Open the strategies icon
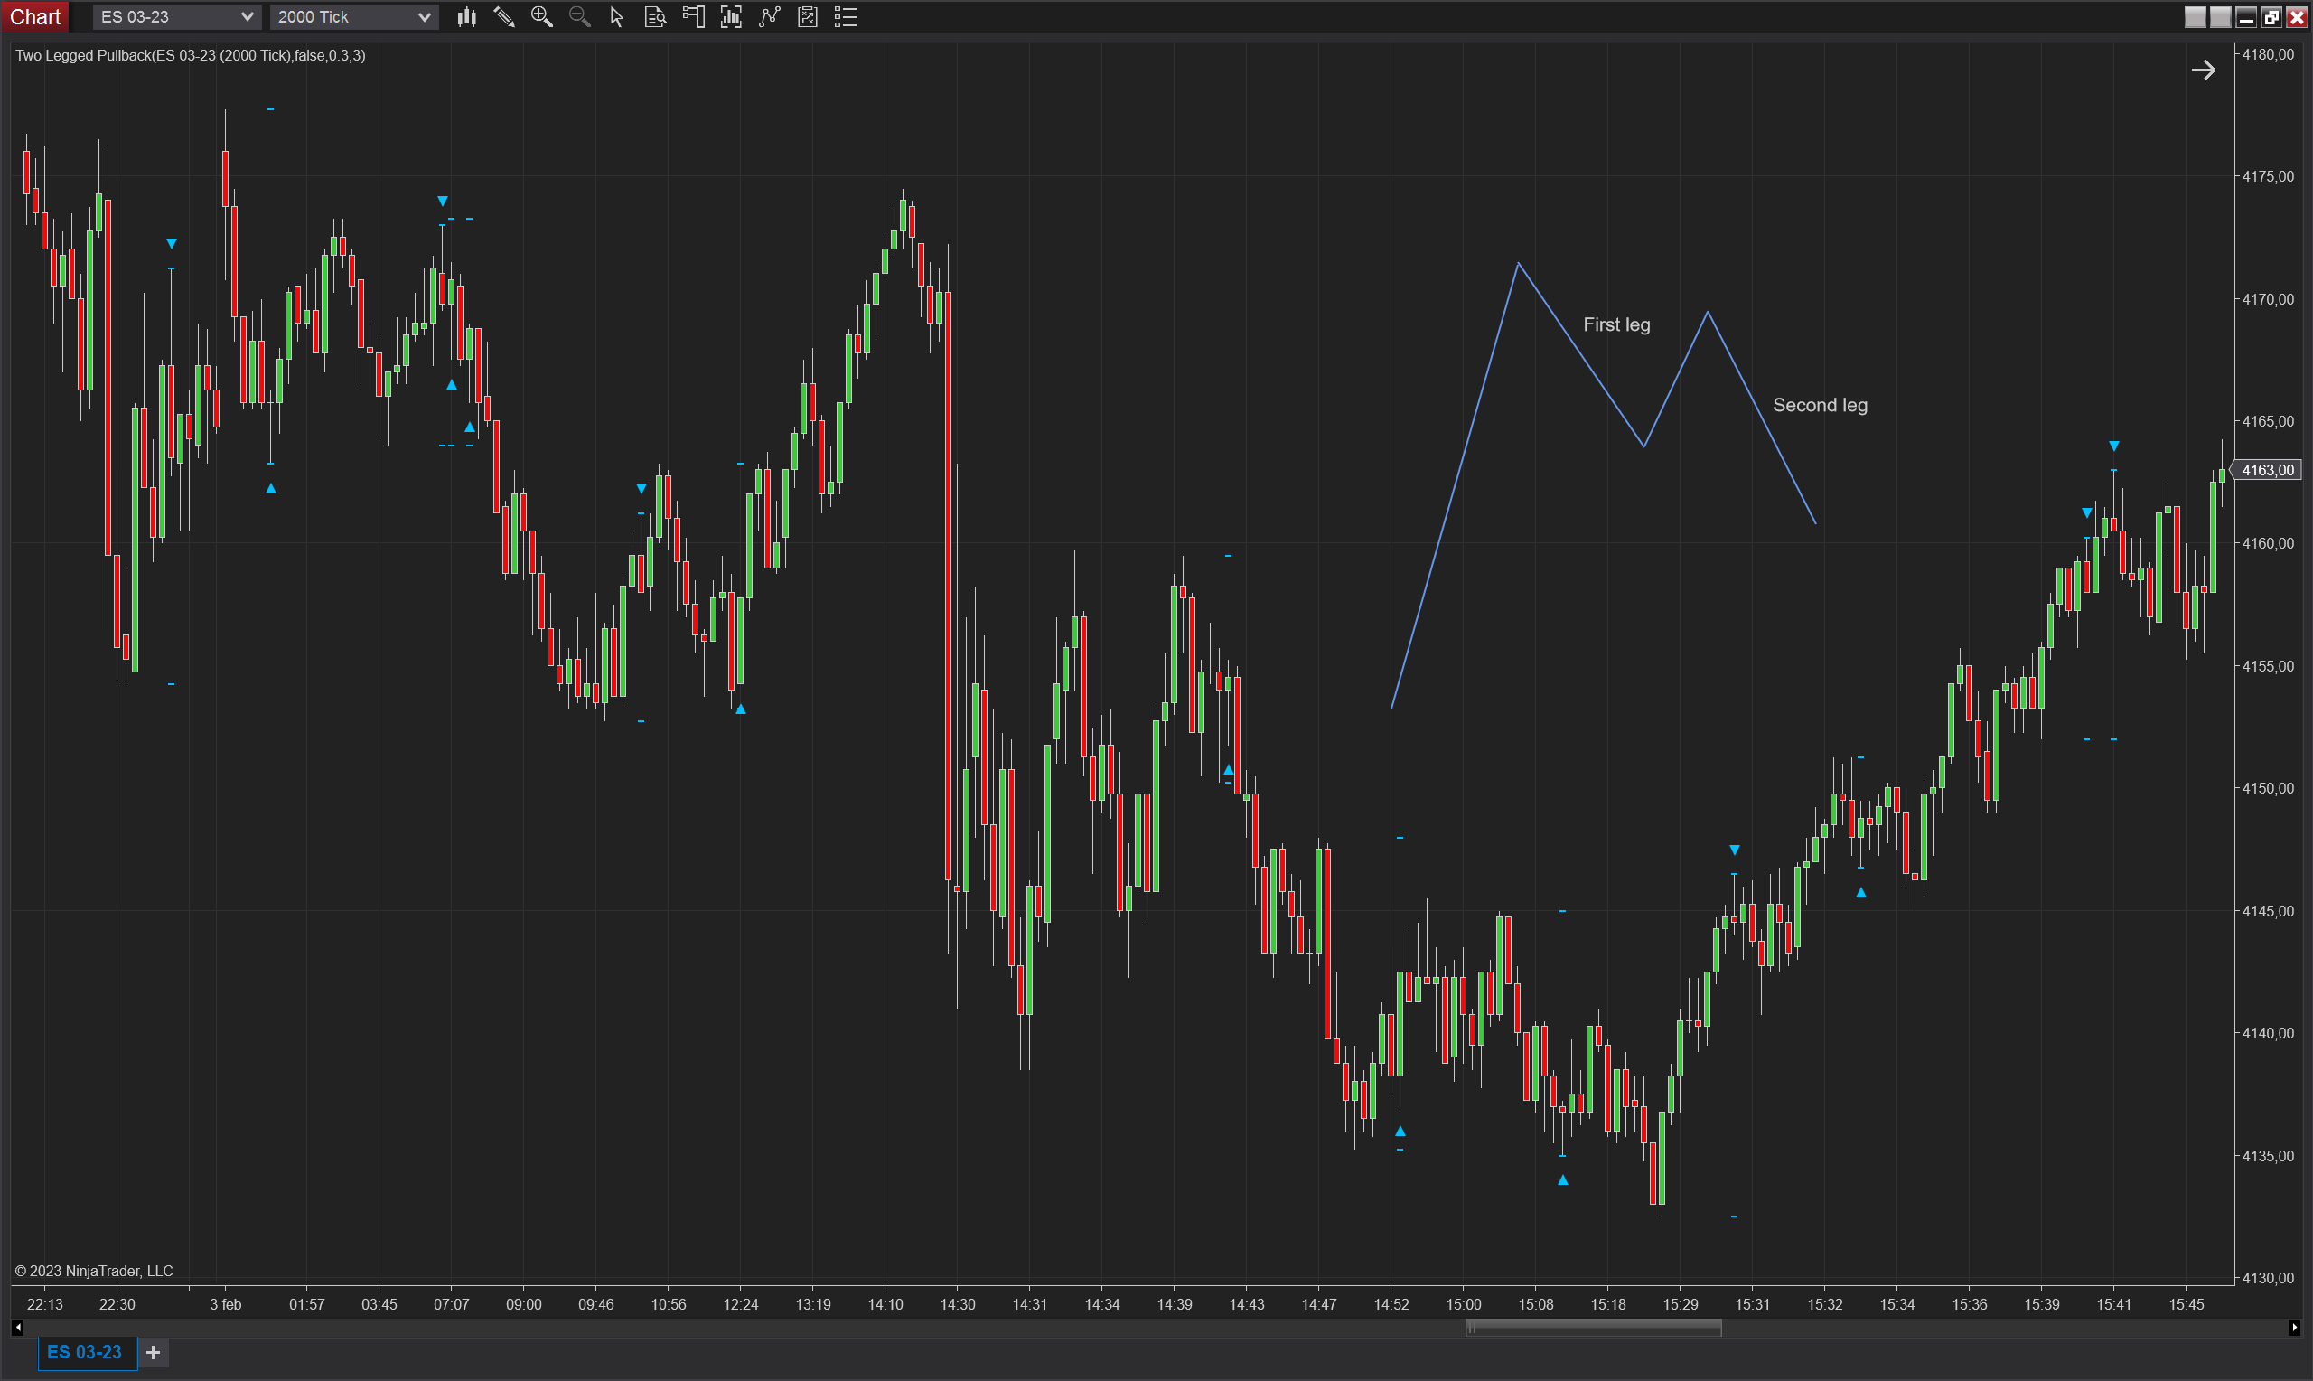Image resolution: width=2313 pixels, height=1381 pixels. pos(807,17)
